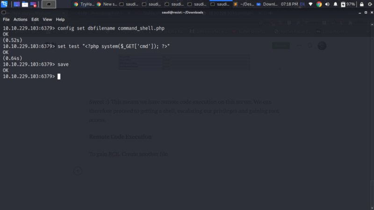
Task: Switch to New s... Chrome taskbar window
Action: pyautogui.click(x=107, y=4)
